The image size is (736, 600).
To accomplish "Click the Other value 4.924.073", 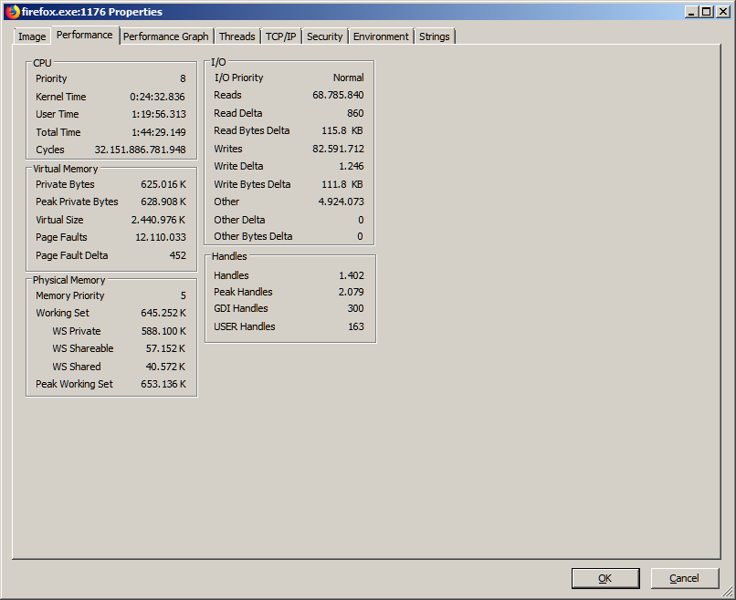I will 341,202.
